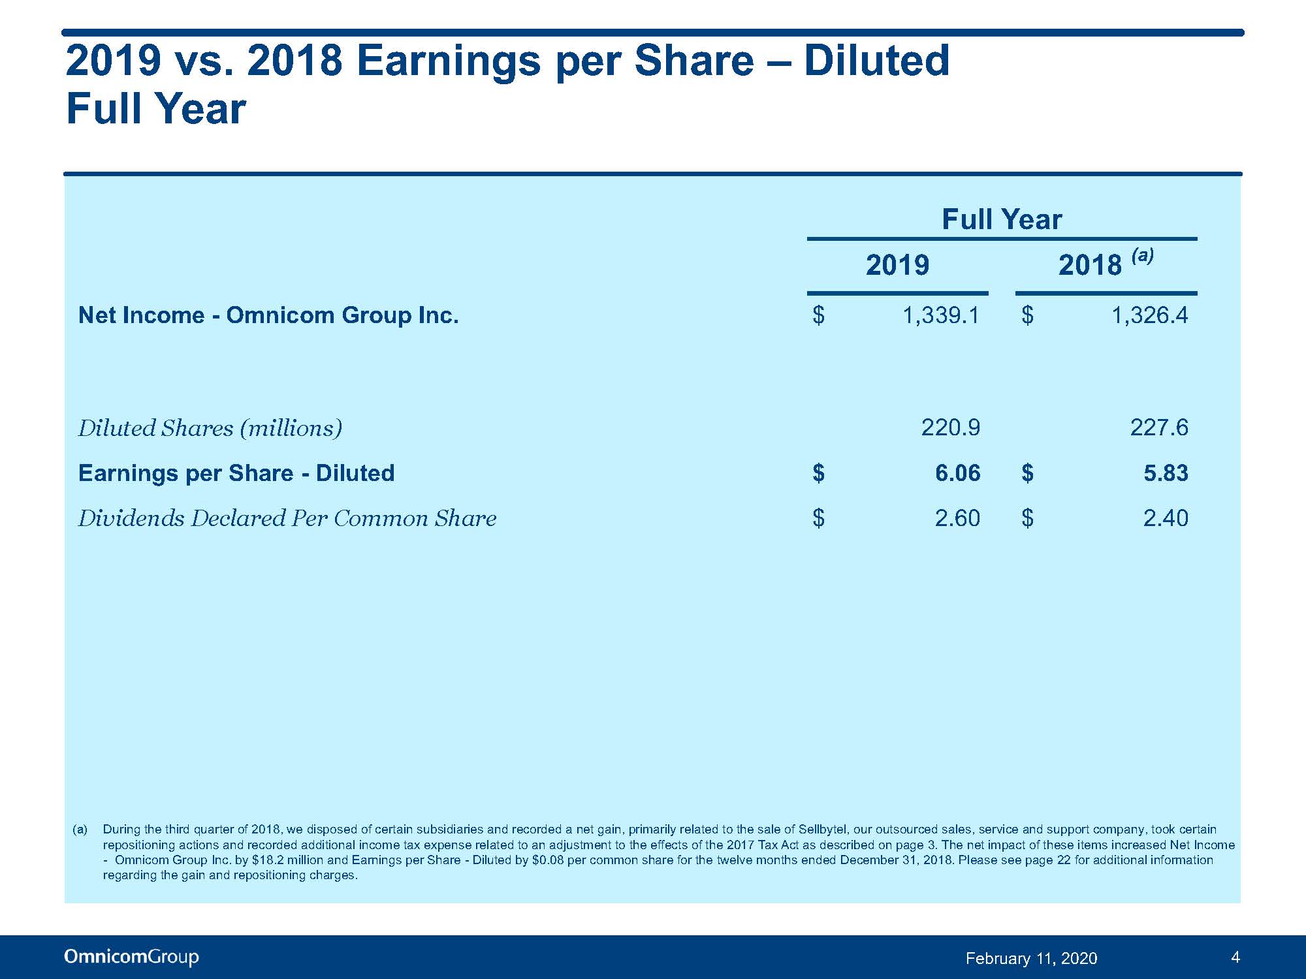
Task: Click the 'Diluted Shares (millions)' row label
Action: point(210,428)
